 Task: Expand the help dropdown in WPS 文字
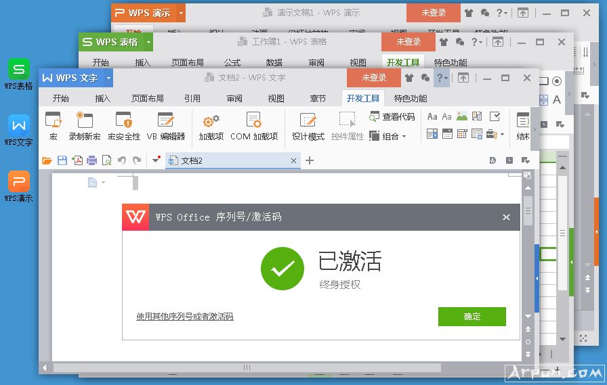click(x=442, y=78)
